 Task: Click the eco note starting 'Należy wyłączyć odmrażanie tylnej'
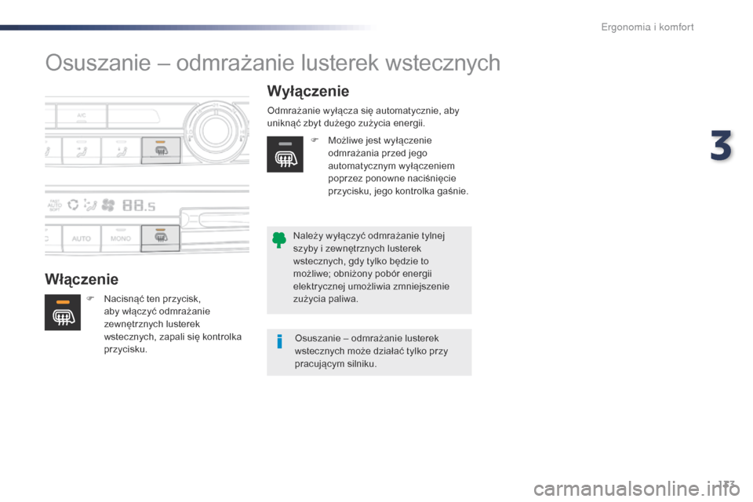pos(371,267)
